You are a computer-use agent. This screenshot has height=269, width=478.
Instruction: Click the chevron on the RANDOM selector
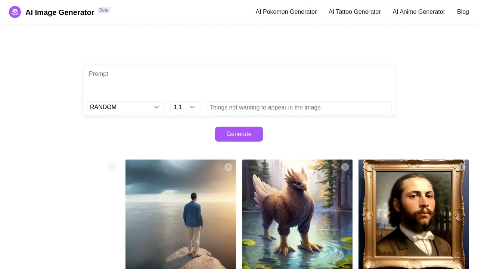click(x=156, y=107)
